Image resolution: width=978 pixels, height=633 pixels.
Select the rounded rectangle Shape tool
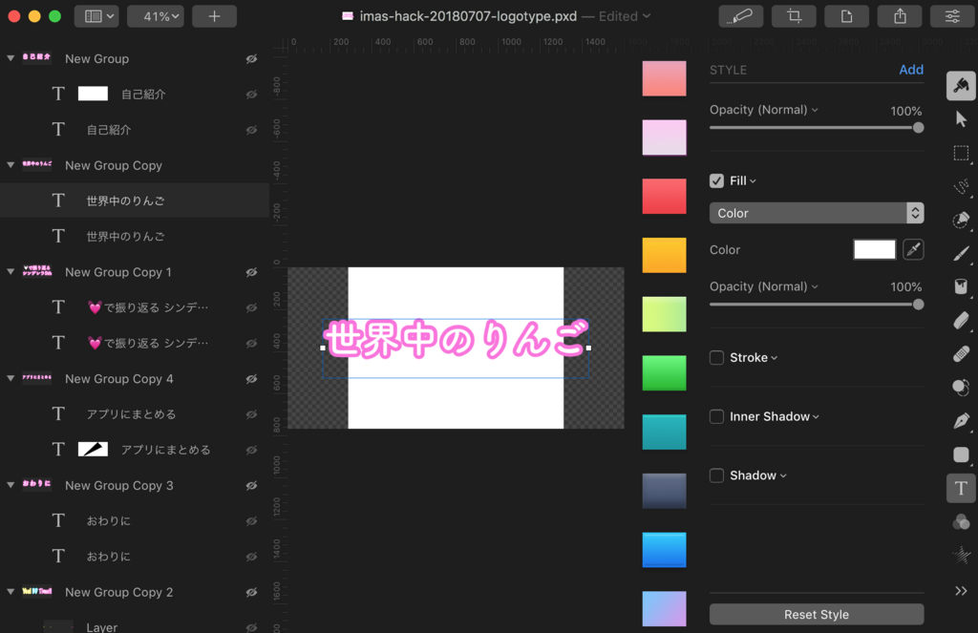(x=961, y=454)
